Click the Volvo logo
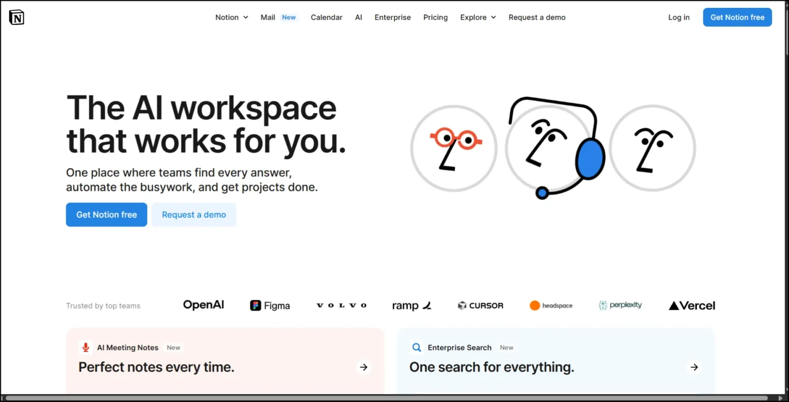 [341, 305]
